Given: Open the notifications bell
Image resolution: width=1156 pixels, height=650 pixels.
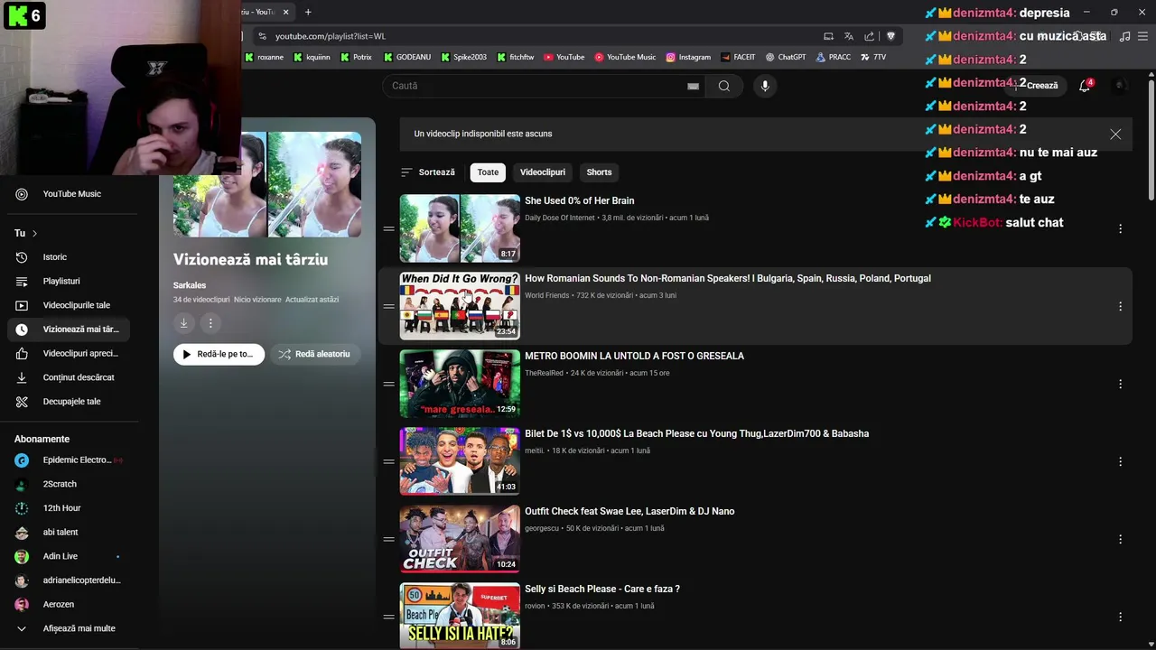Looking at the screenshot, I should 1085,86.
